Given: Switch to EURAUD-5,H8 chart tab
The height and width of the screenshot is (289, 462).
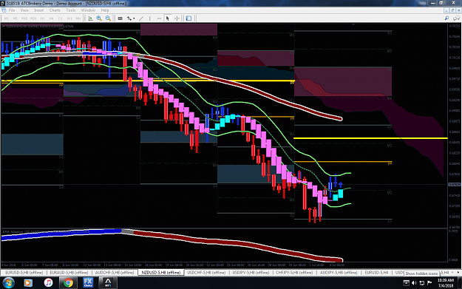Looking at the screenshot, I should [x=69, y=273].
